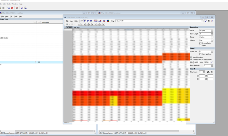Increase the Max Count stepper value

coord(203,71)
